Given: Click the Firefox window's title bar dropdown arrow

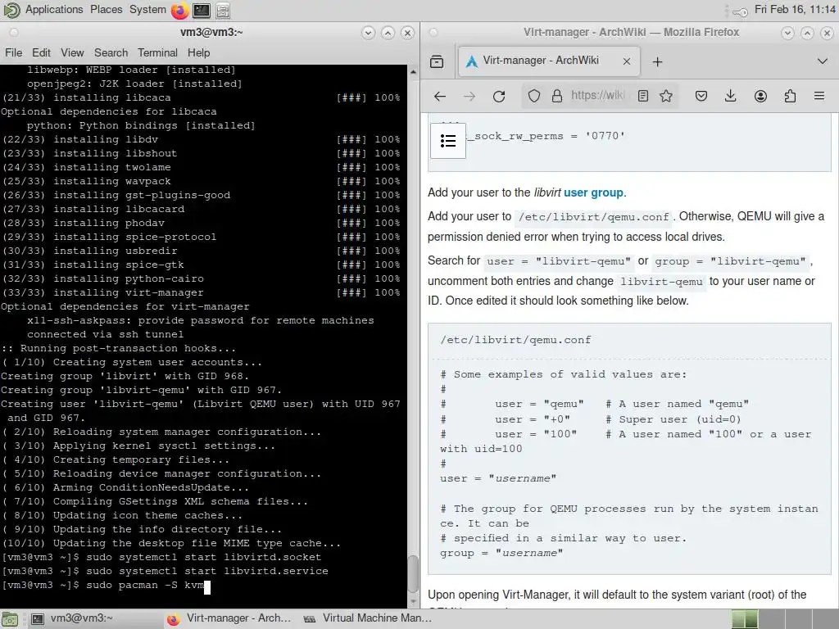Looking at the screenshot, I should 787,33.
